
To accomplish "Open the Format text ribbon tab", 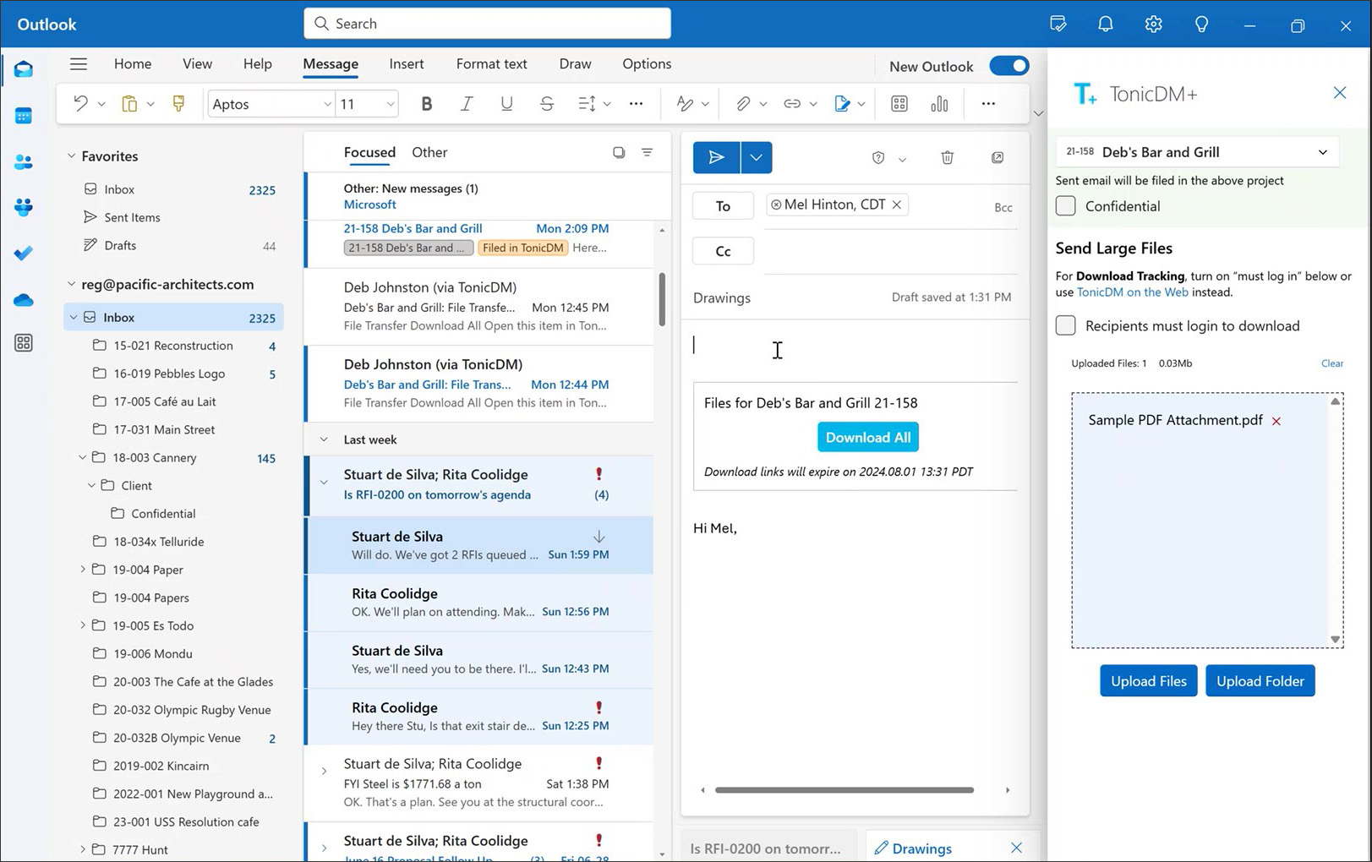I will [x=491, y=64].
